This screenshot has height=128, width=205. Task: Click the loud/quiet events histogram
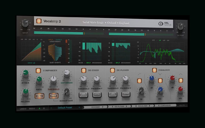(x=55, y=52)
